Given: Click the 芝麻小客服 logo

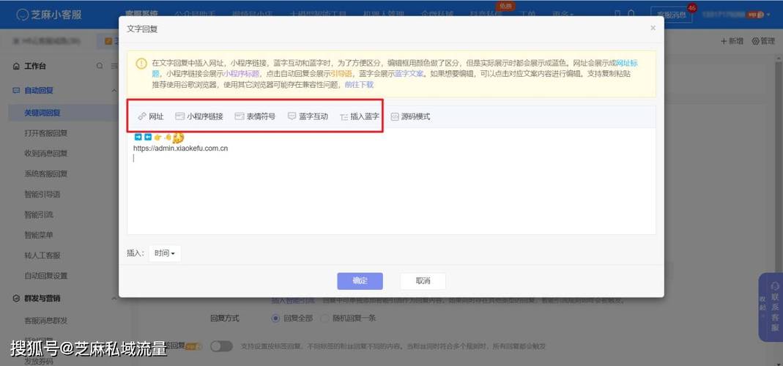Looking at the screenshot, I should 49,15.
